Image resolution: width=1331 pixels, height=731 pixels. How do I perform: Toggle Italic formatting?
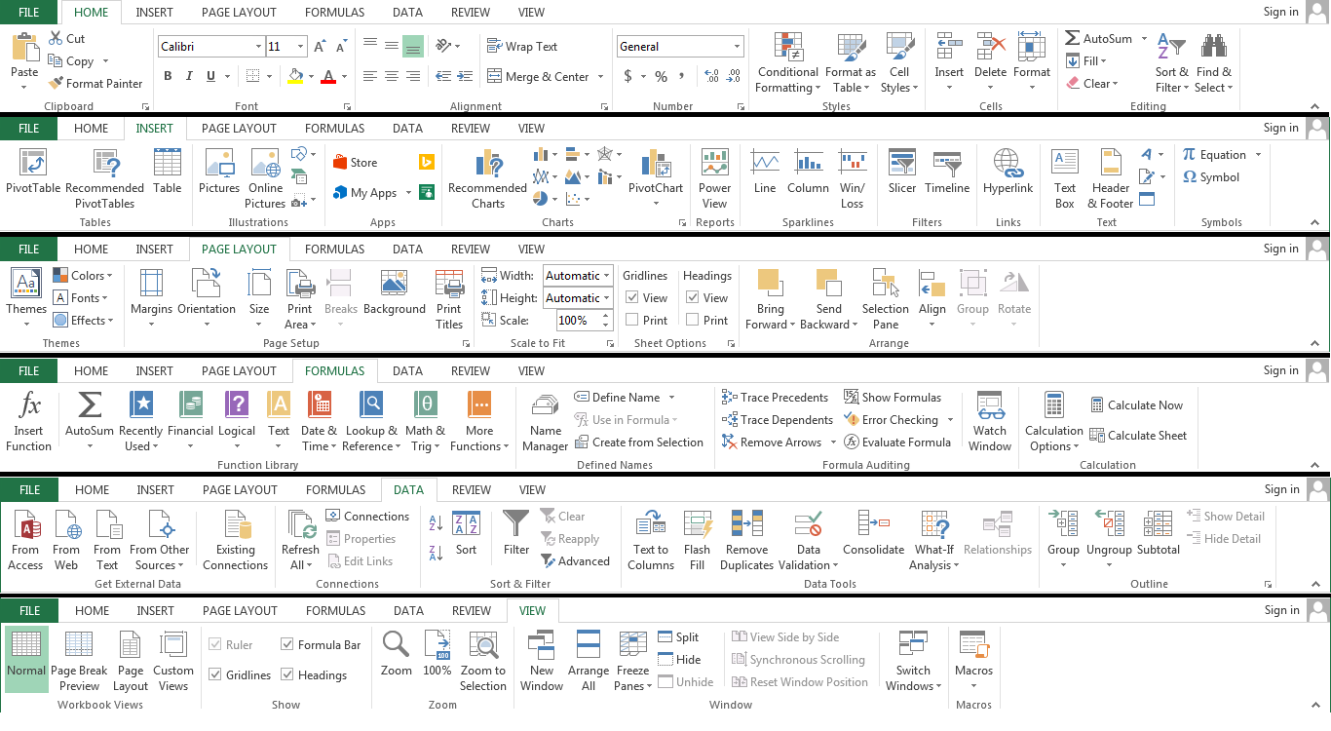coord(189,76)
